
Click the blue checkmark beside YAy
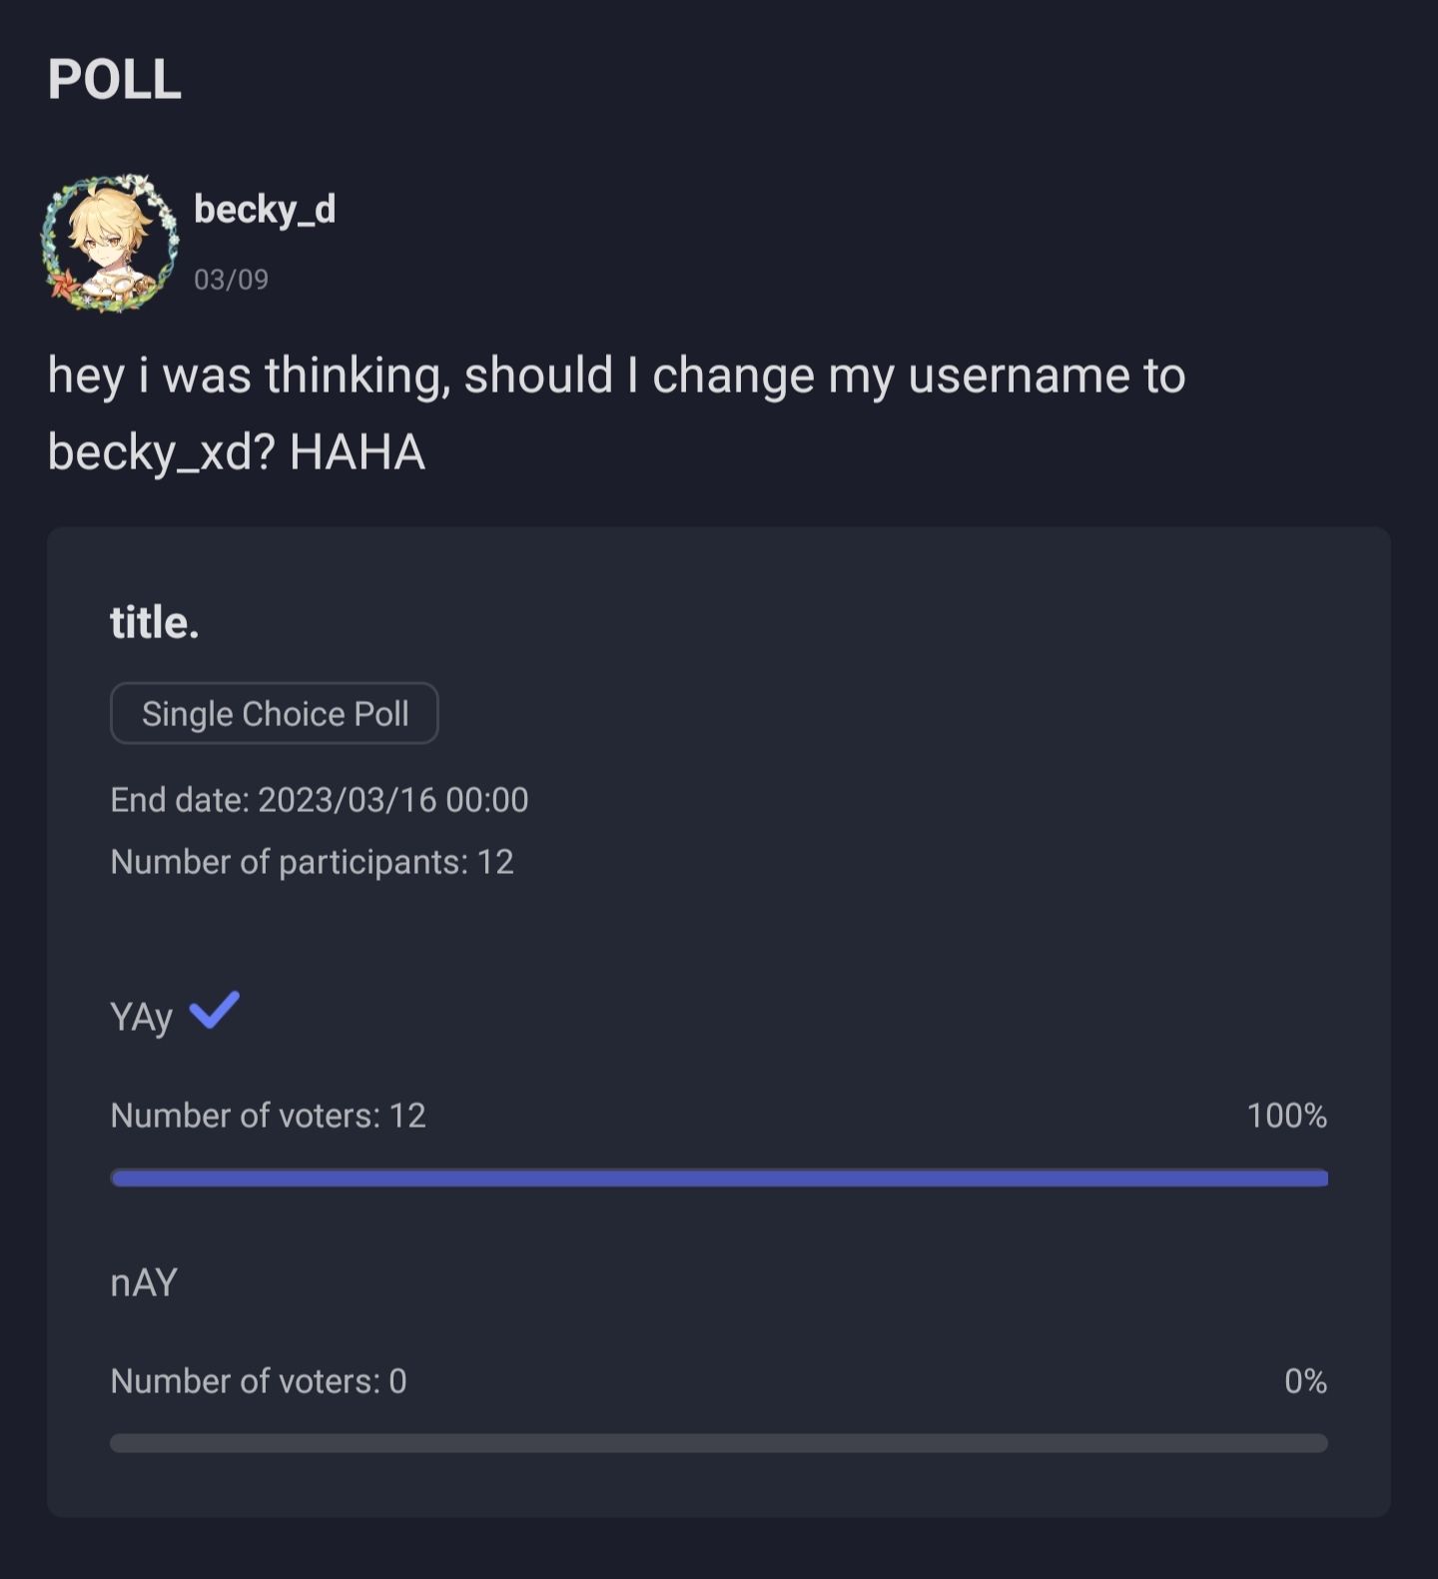click(x=215, y=1010)
